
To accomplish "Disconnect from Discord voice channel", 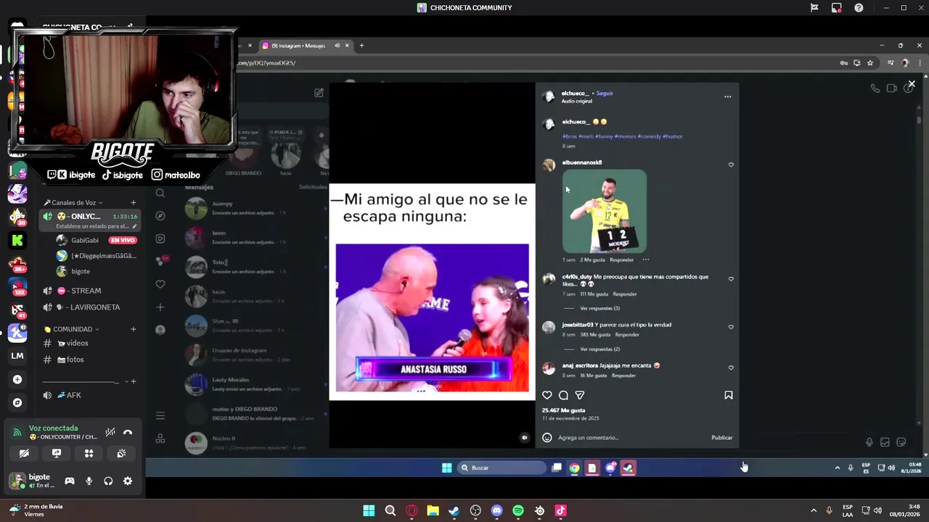I will click(128, 433).
